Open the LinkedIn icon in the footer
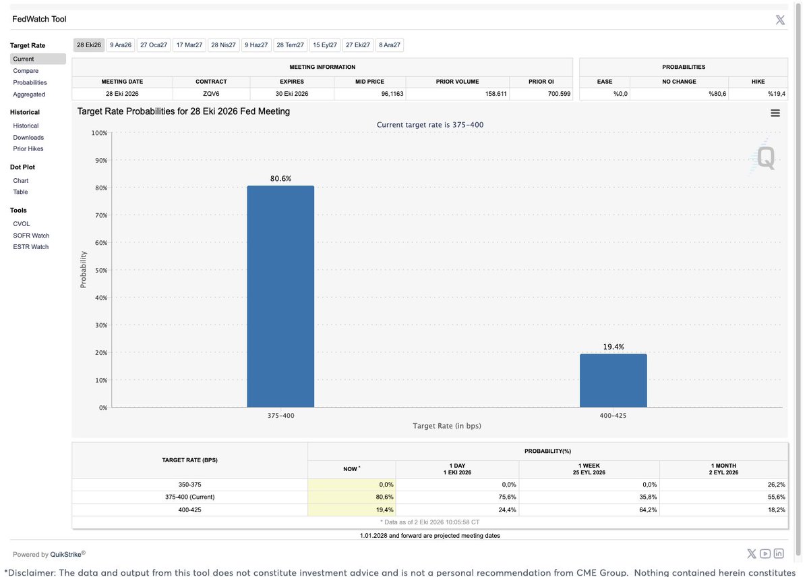809x577 pixels. point(779,553)
